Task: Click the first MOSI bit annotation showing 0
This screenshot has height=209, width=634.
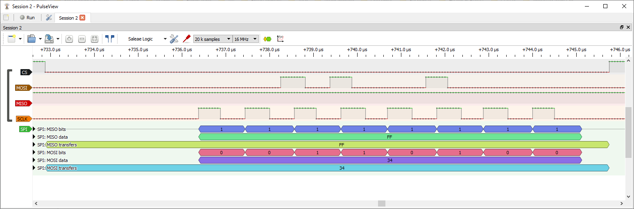Action: (222, 153)
